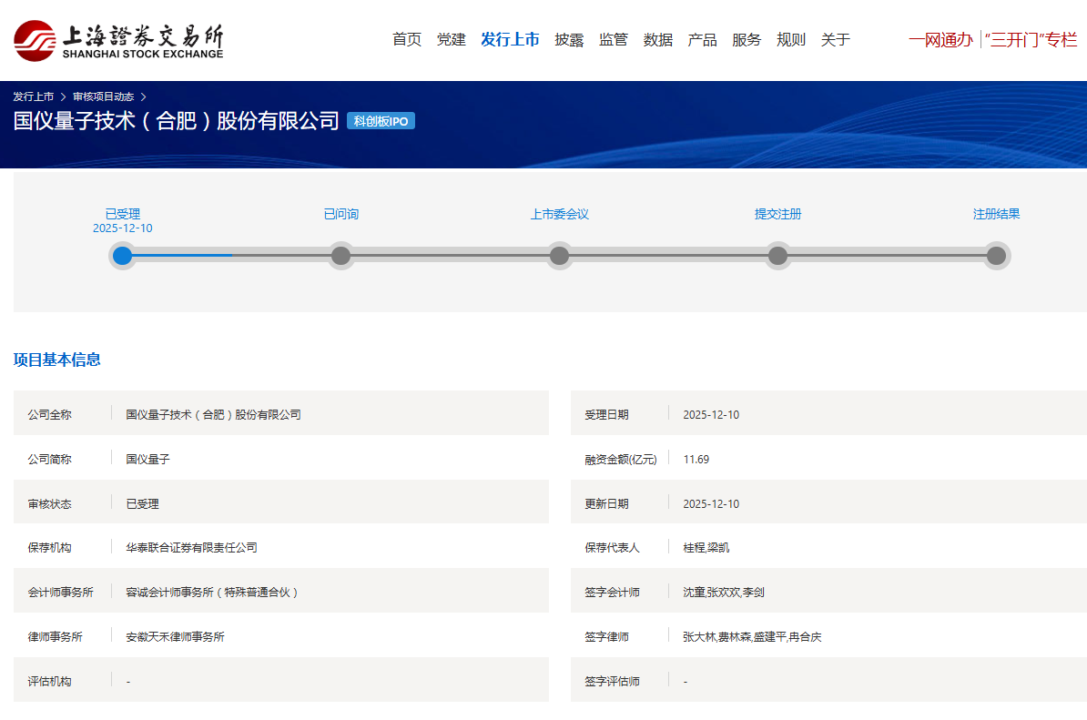Click the 已问询 timeline node
The width and height of the screenshot is (1087, 720).
341,256
